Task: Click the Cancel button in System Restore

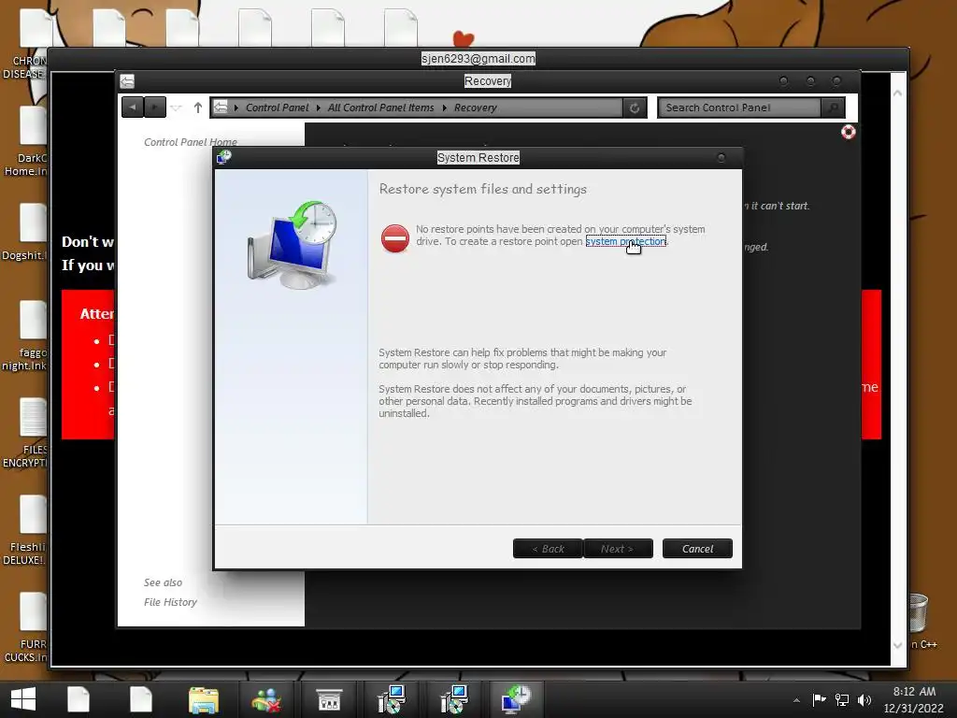Action: click(x=697, y=548)
